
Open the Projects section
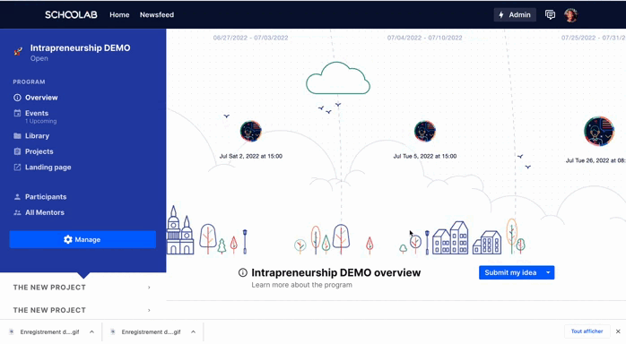click(x=39, y=151)
